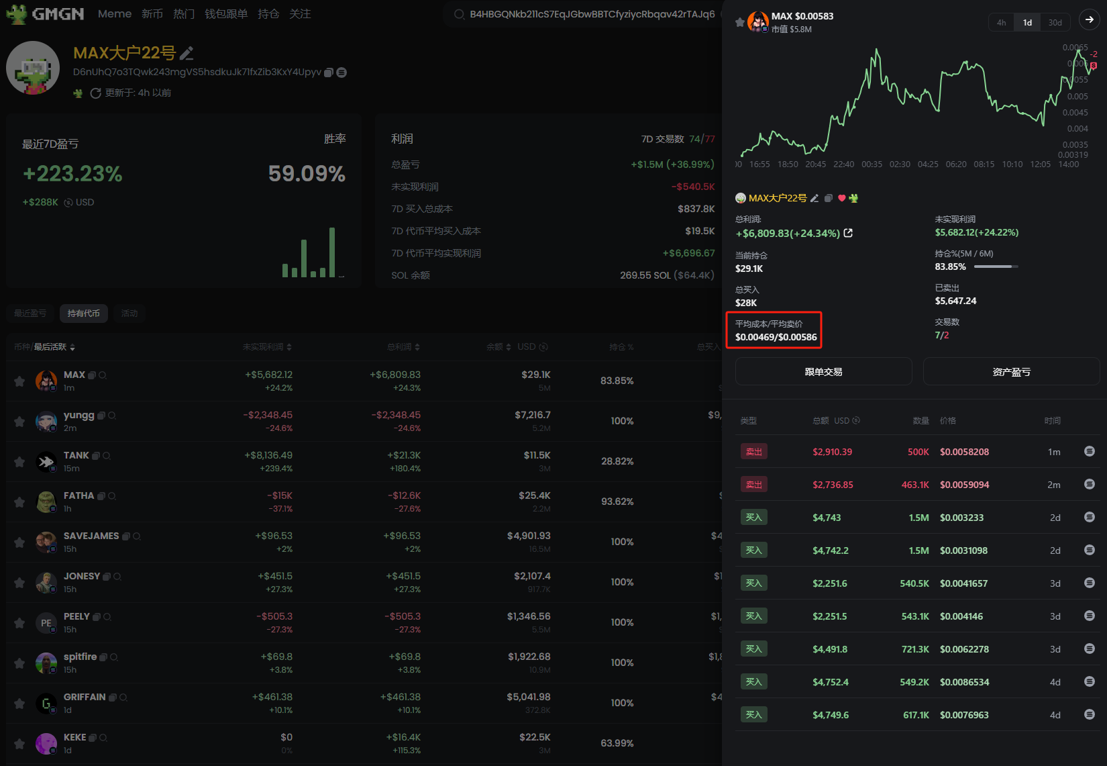Click the 跟单交易 button
The width and height of the screenshot is (1107, 766).
[823, 372]
